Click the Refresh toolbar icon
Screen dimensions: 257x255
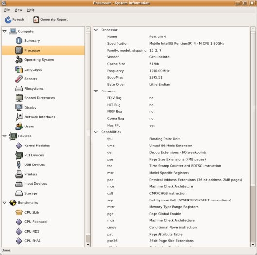tap(8, 19)
